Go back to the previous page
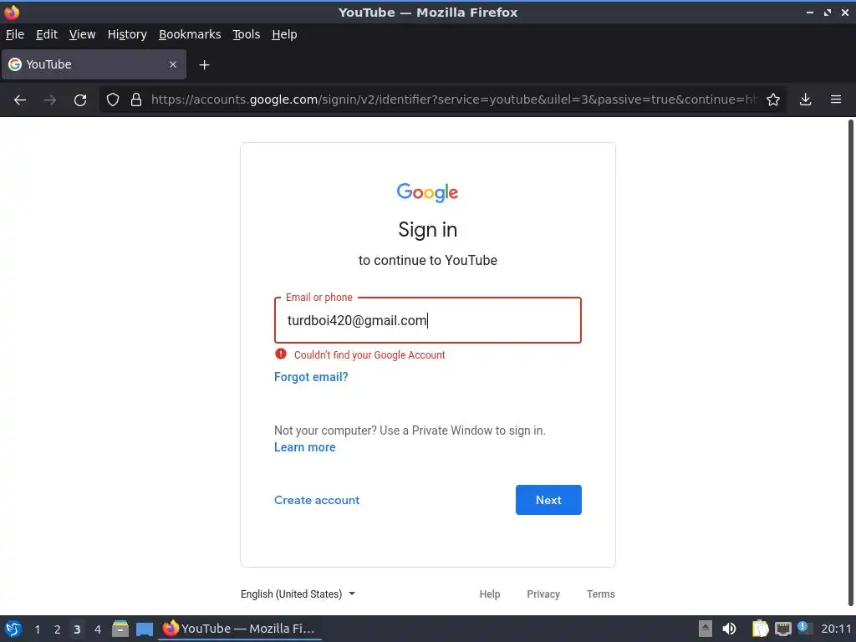The width and height of the screenshot is (856, 642). [x=20, y=100]
